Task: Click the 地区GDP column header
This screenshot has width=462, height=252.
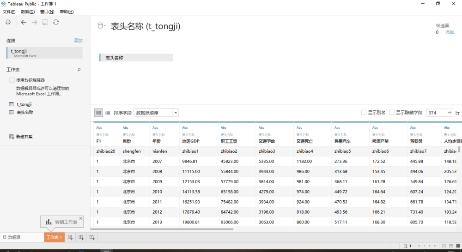Action: tap(191, 141)
